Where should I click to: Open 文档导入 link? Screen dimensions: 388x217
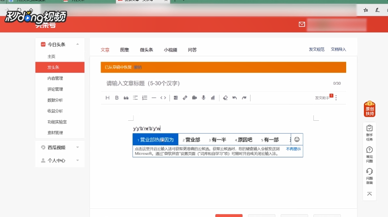(338, 49)
